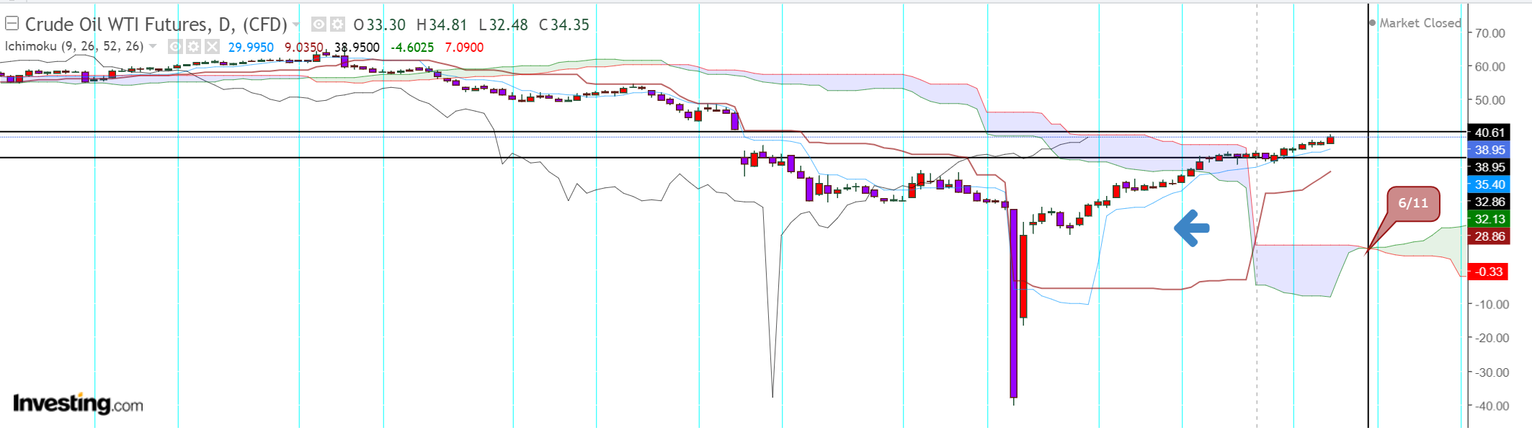Click the high price H 34.81
Viewport: 1532px width, 438px height.
click(x=442, y=25)
